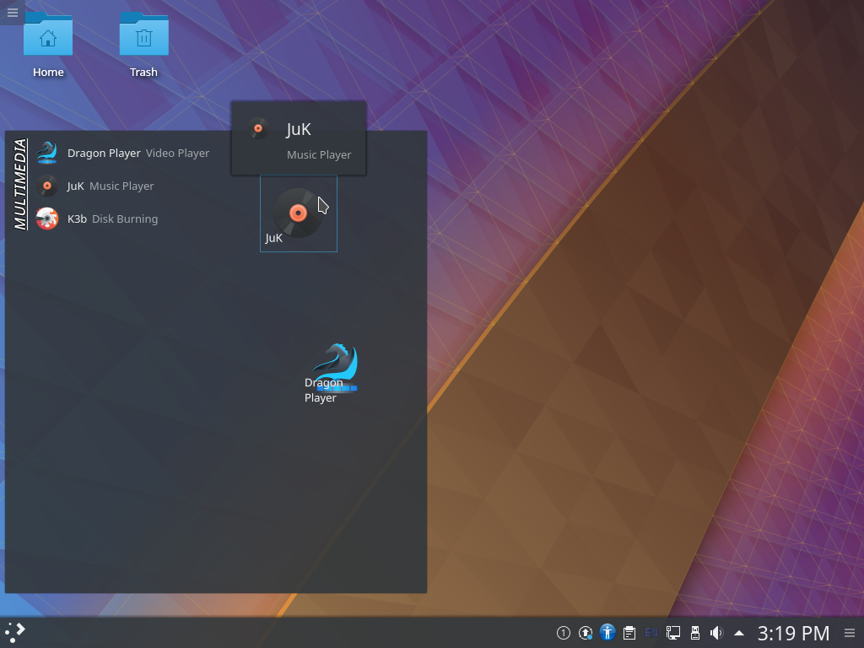Open the network connections tray icon
The height and width of the screenshot is (648, 864).
tap(672, 633)
